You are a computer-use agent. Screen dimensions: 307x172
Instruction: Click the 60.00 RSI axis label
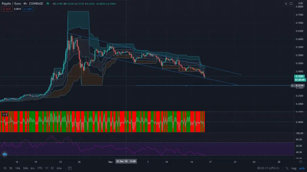pos(299,146)
